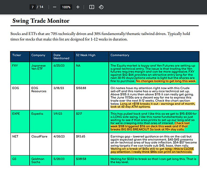The width and height of the screenshot is (207, 180).
Task: Click the NA 52 week high cell
Action: click(x=91, y=73)
